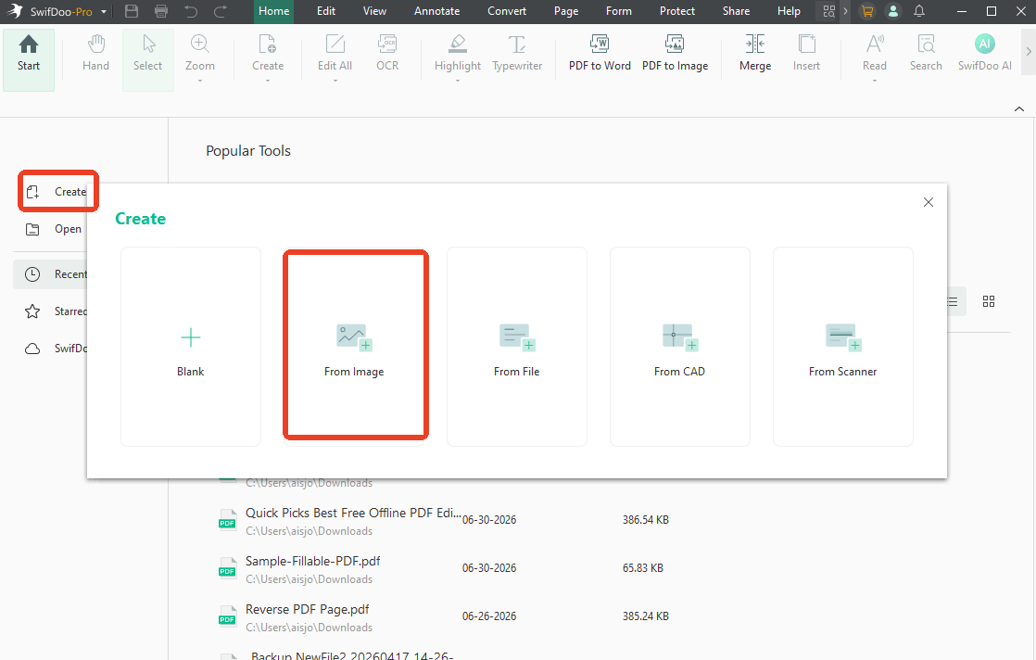Open the Edit tab

(326, 11)
